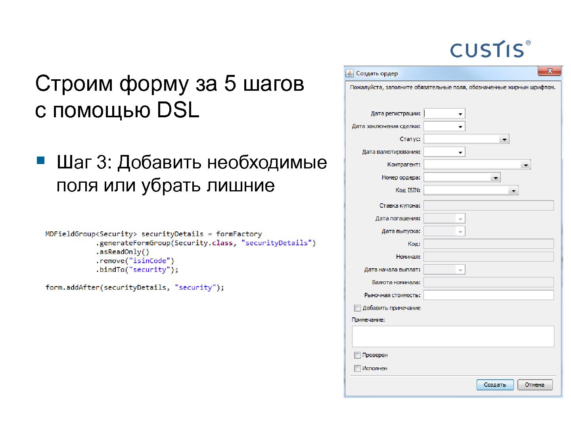This screenshot has width=571, height=428.
Task: Expand the Код ISIN combo box
Action: 513,191
